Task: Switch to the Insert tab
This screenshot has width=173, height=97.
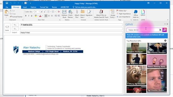Action: point(25,7)
